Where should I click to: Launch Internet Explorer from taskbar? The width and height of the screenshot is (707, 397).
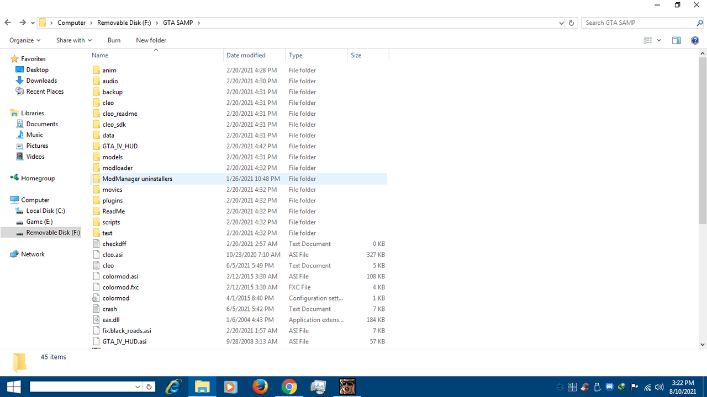point(173,387)
